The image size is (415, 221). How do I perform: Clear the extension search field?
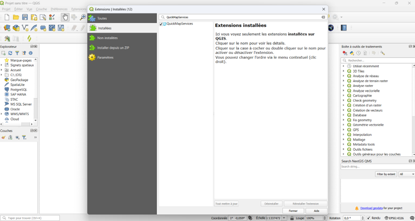tap(323, 17)
